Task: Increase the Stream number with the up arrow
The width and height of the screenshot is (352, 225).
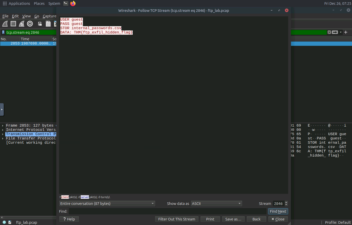Action: coord(286,202)
